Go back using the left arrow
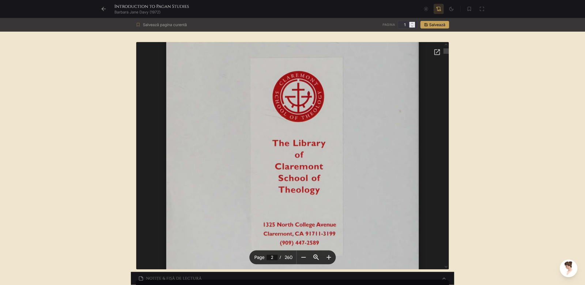 click(104, 9)
